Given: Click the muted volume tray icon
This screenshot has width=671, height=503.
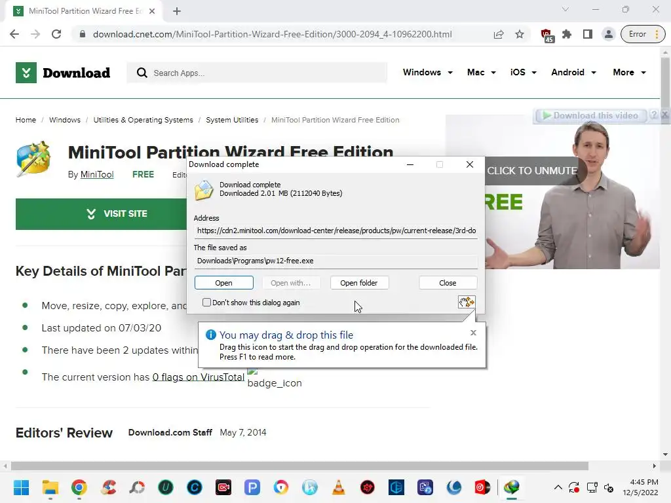Looking at the screenshot, I should (609, 487).
